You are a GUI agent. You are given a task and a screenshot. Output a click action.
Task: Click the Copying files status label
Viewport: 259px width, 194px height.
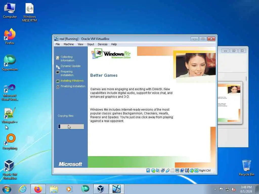pyautogui.click(x=66, y=116)
